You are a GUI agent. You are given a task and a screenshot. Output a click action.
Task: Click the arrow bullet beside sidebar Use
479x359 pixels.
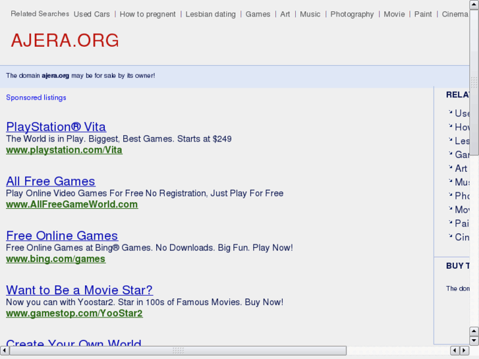[450, 112]
